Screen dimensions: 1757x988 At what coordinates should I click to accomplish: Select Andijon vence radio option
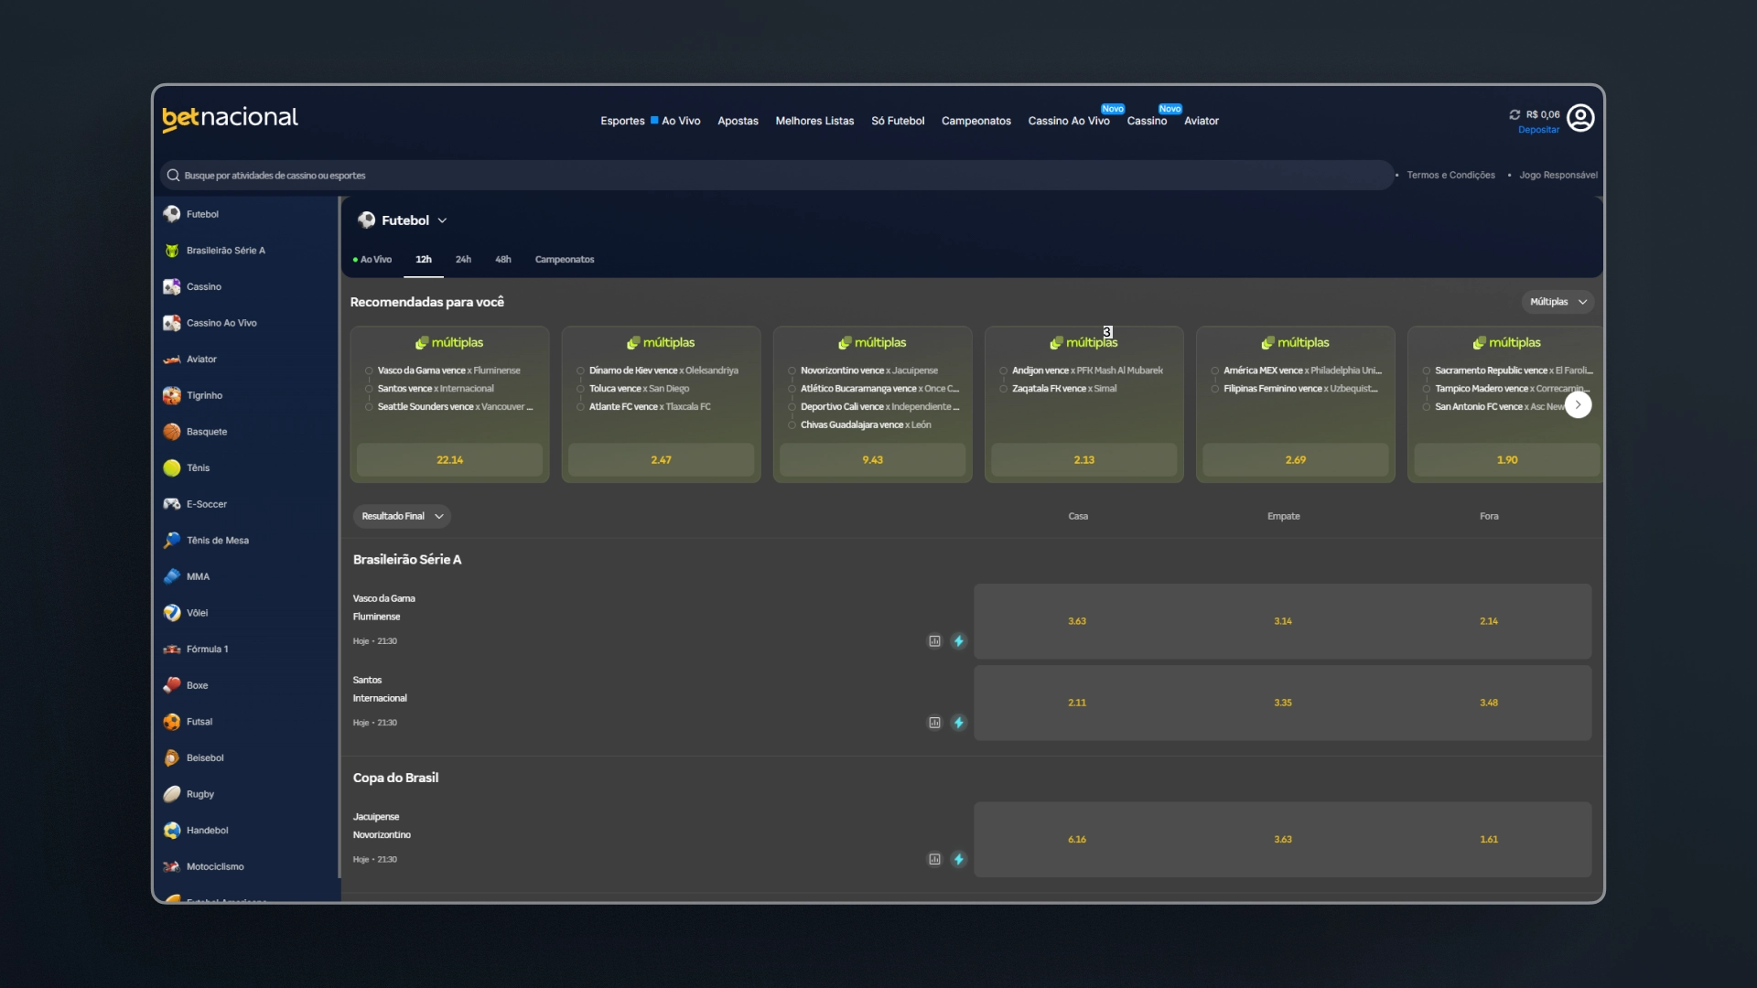click(1003, 370)
